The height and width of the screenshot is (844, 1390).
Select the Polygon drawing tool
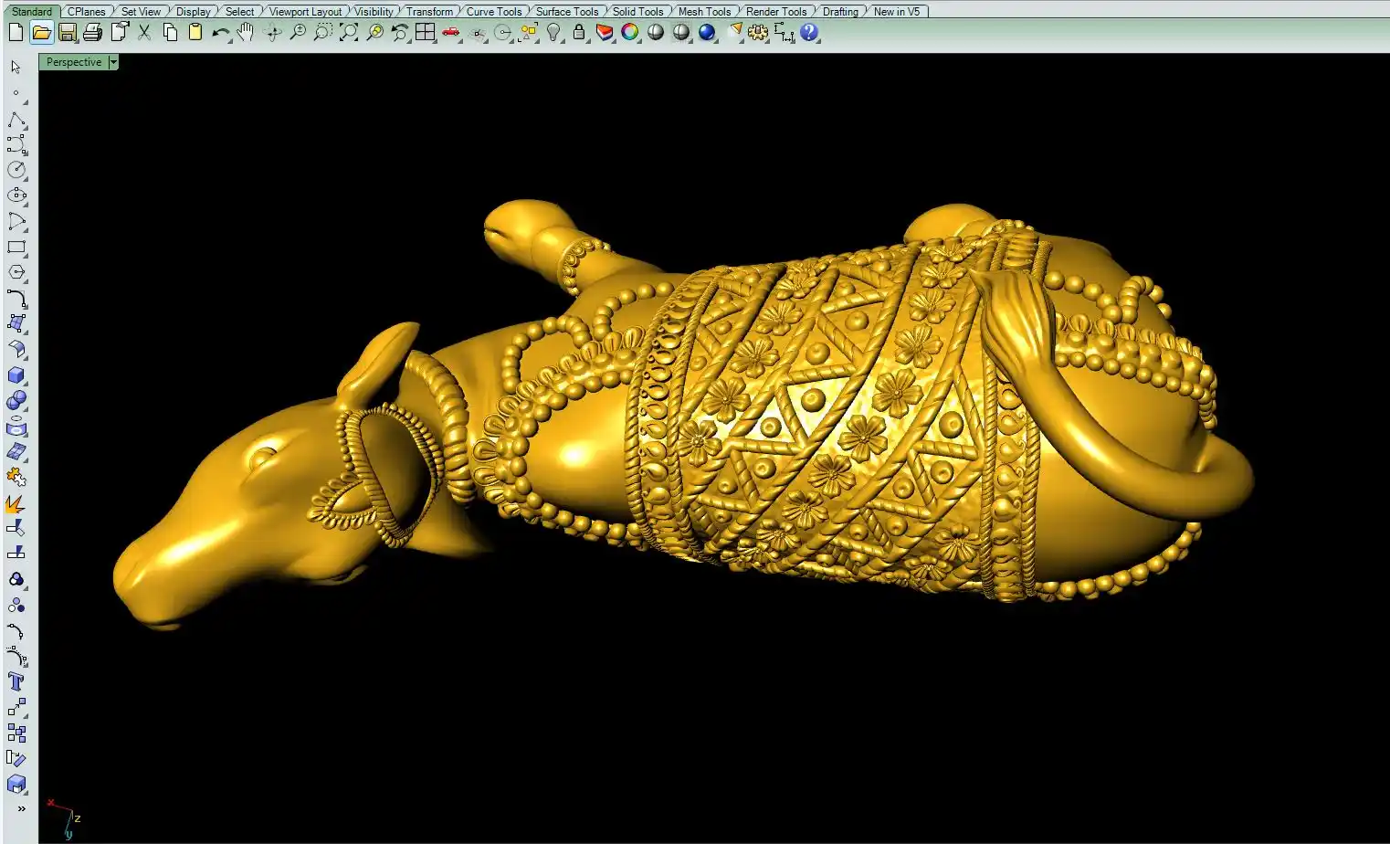coord(16,272)
